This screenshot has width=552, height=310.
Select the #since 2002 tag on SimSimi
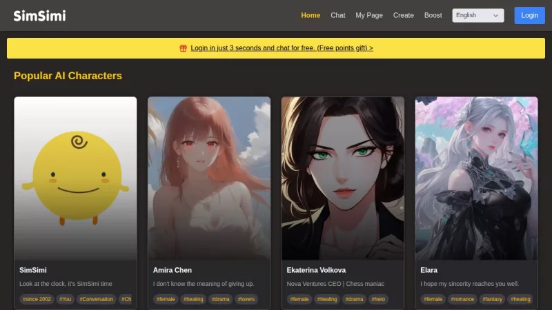37,299
